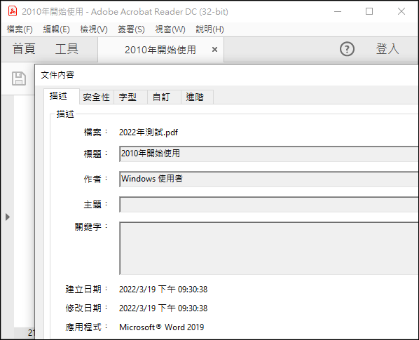Viewport: 419px width, 340px height.
Task: Open the 編輯(E) menu
Action: [x=56, y=29]
